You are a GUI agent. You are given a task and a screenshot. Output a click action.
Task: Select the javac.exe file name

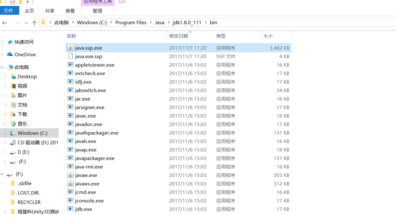[x=85, y=115]
